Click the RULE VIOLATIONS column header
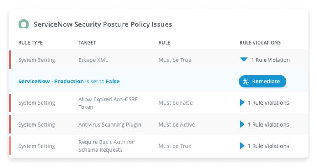Image resolution: width=317 pixels, height=167 pixels. tap(260, 42)
